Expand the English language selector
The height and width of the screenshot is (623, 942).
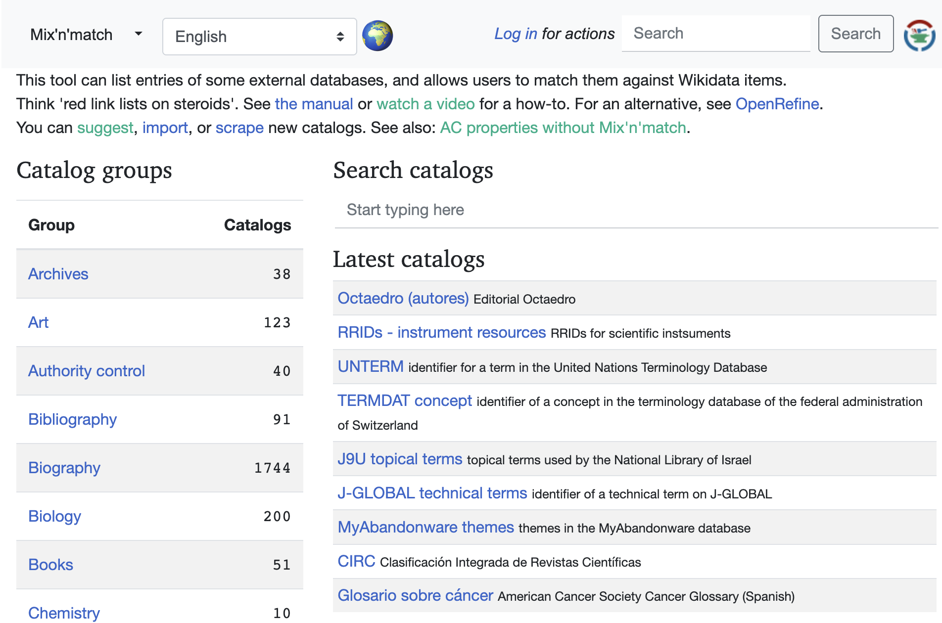259,37
